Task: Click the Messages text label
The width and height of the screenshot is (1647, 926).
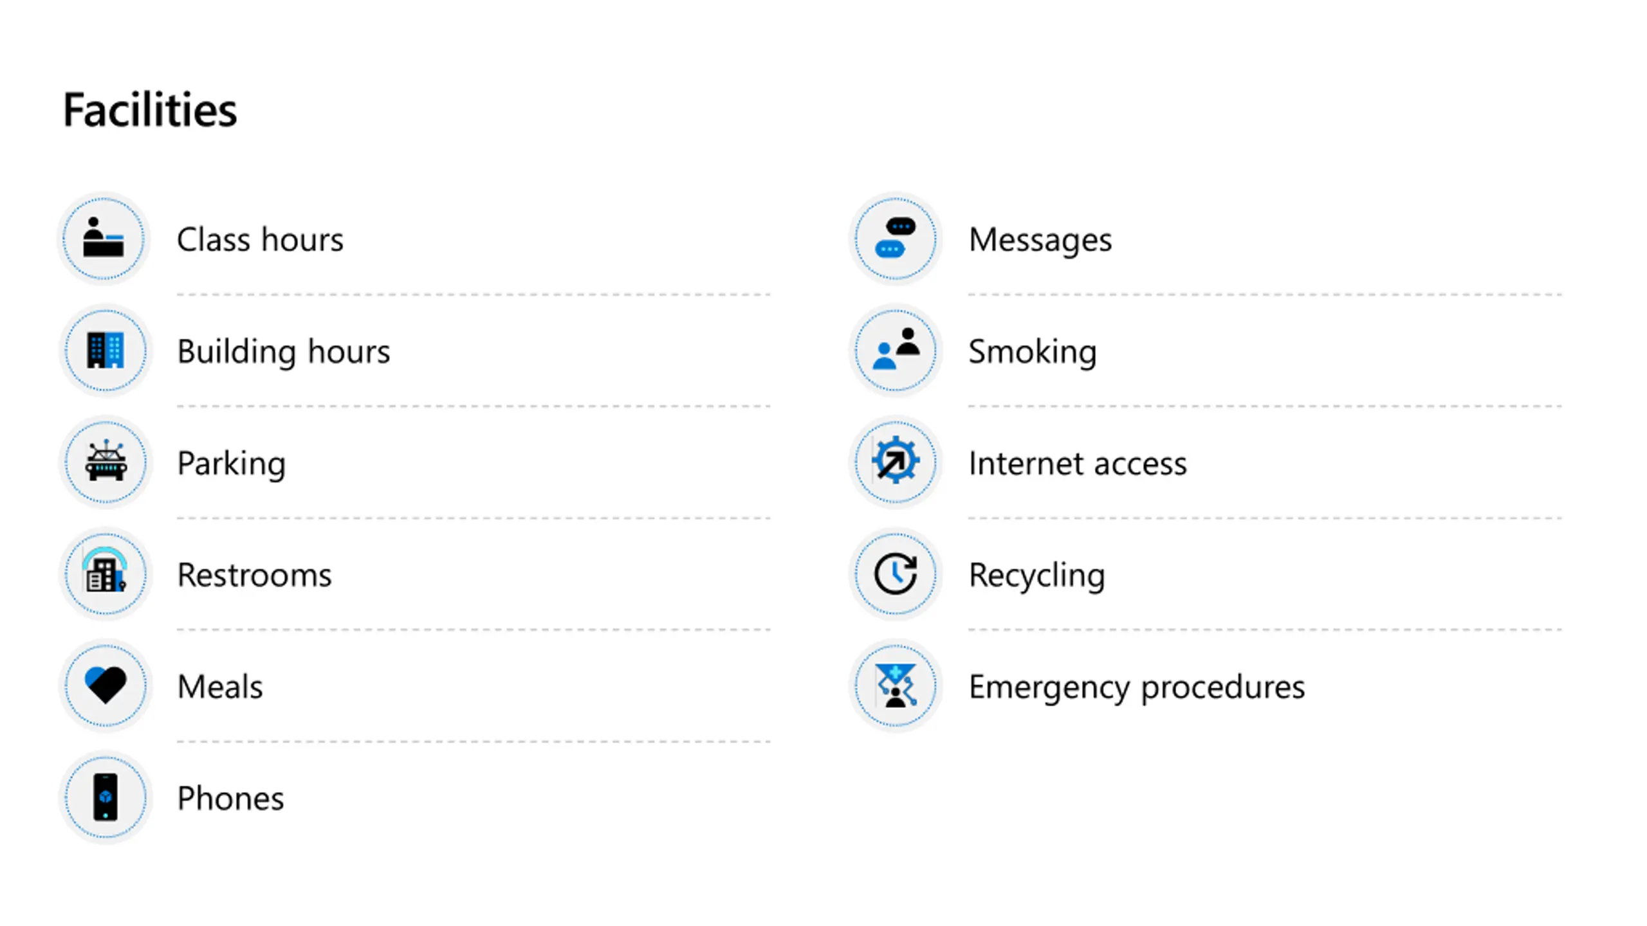Action: pos(1040,241)
